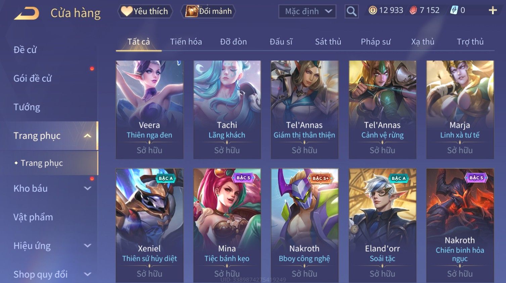Click the gold coin balance icon
The image size is (506, 283).
point(373,10)
